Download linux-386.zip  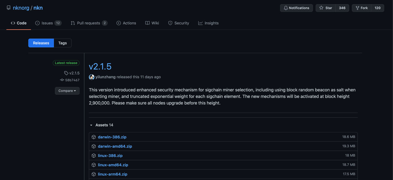[x=110, y=155]
